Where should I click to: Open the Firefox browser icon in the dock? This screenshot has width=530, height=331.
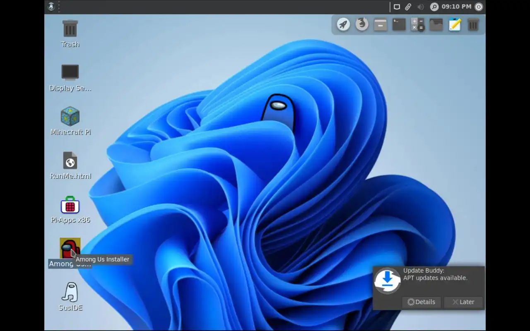[362, 24]
